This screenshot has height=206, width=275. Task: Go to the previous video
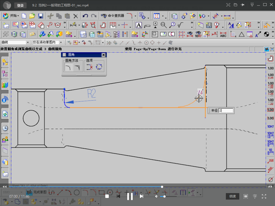[118, 196]
